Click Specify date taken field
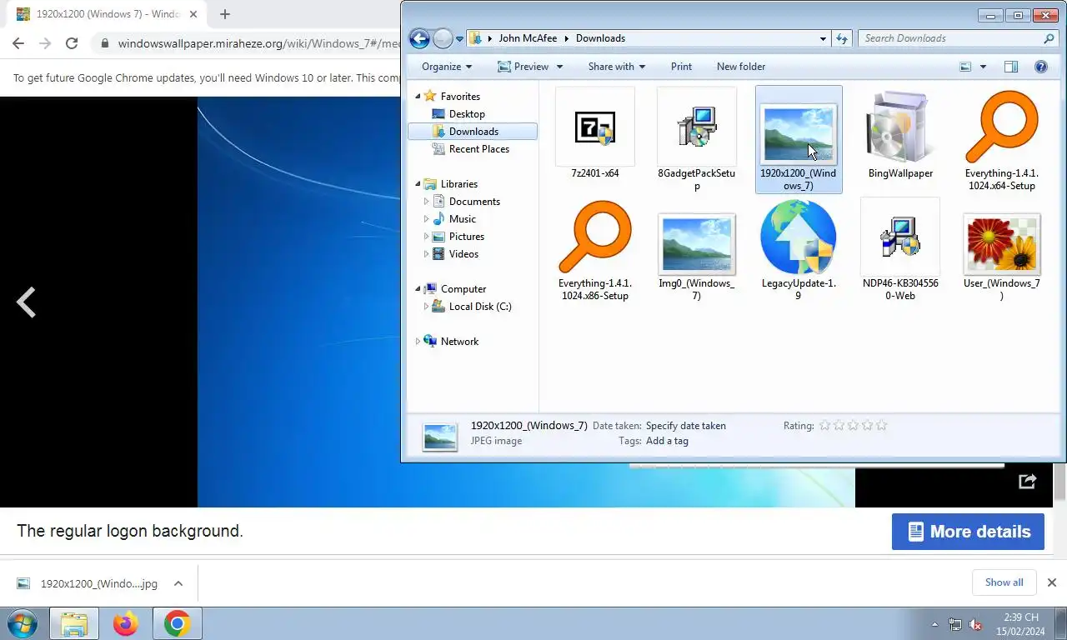Screen dimensions: 1067x640 pyautogui.click(x=686, y=426)
